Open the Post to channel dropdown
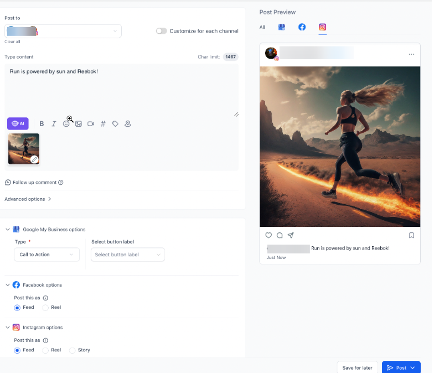434x373 pixels. (63, 31)
